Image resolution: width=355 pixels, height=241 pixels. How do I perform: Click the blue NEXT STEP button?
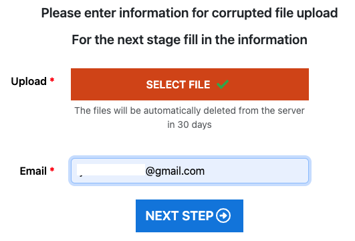click(189, 216)
